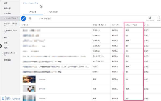Click the Google mobile app icon
Screen dimensions: 161x101
[x=3, y=98]
